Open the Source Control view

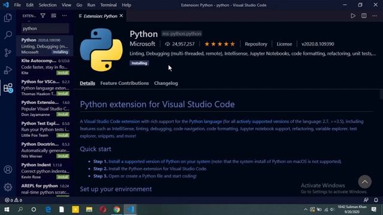coord(8,53)
